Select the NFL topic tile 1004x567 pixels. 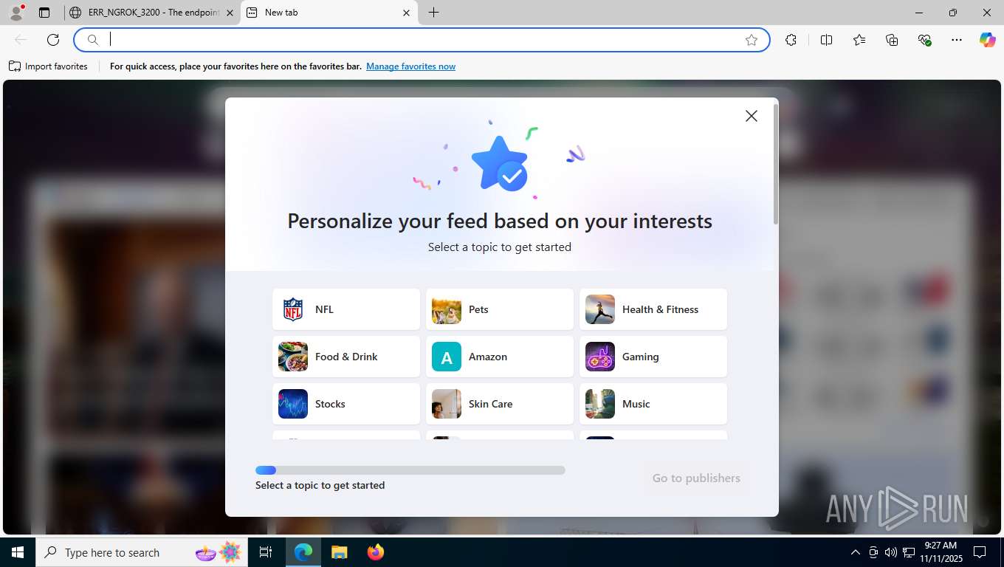pos(346,309)
